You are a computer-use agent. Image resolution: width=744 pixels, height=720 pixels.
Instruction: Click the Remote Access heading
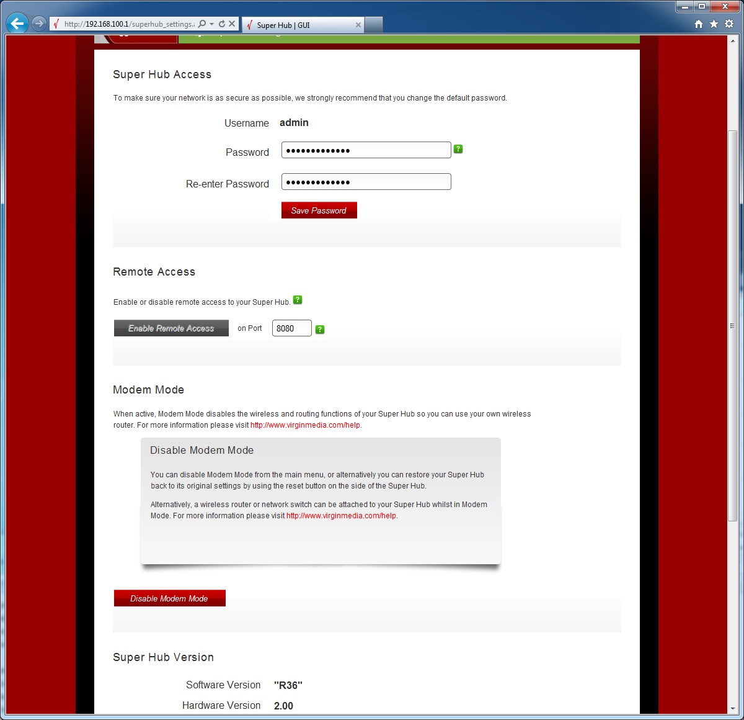click(x=154, y=272)
